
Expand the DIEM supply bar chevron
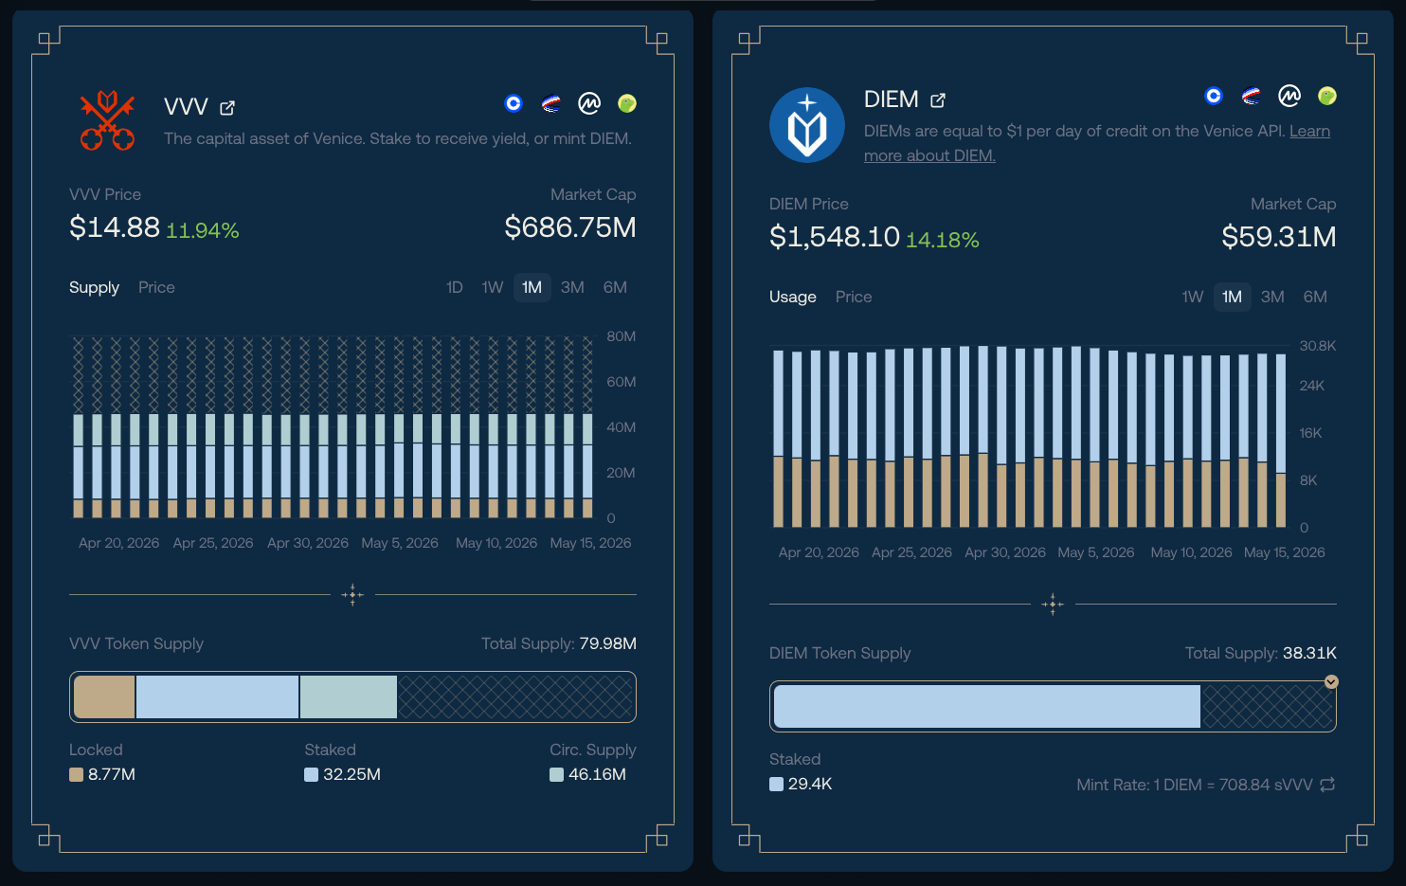(1331, 681)
